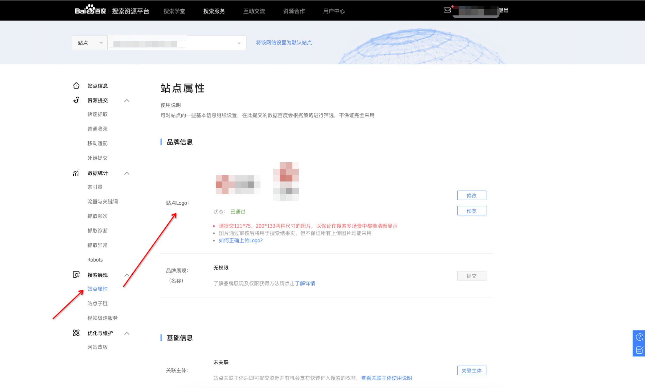Select 抓取频次 in sidebar

point(97,216)
